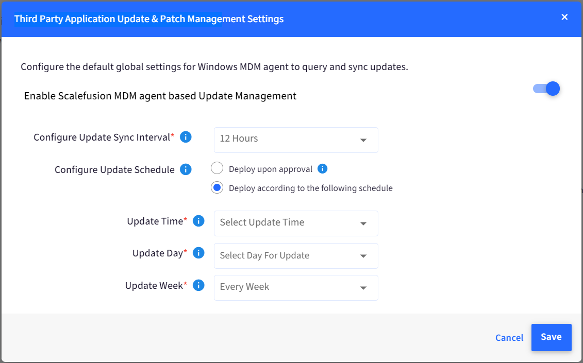Open the 12 Hours sync interval dropdown
This screenshot has height=363, width=583.
tap(296, 140)
